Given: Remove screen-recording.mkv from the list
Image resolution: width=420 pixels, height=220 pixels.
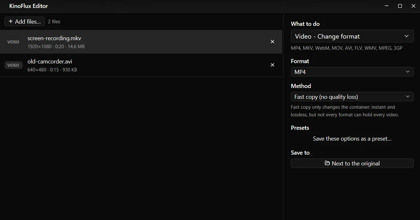Looking at the screenshot, I should click(x=273, y=42).
